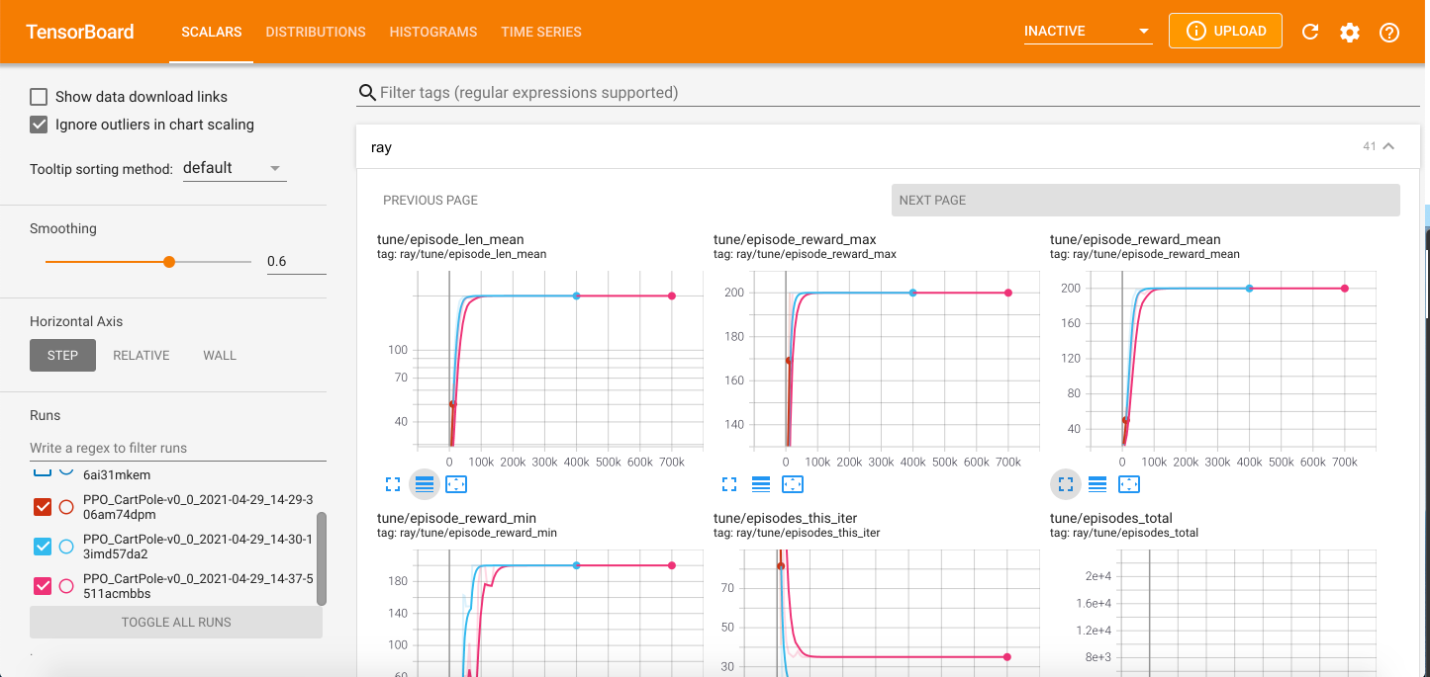Click the ray group tag count 41
Viewport: 1430px width, 677px height.
(x=1370, y=146)
